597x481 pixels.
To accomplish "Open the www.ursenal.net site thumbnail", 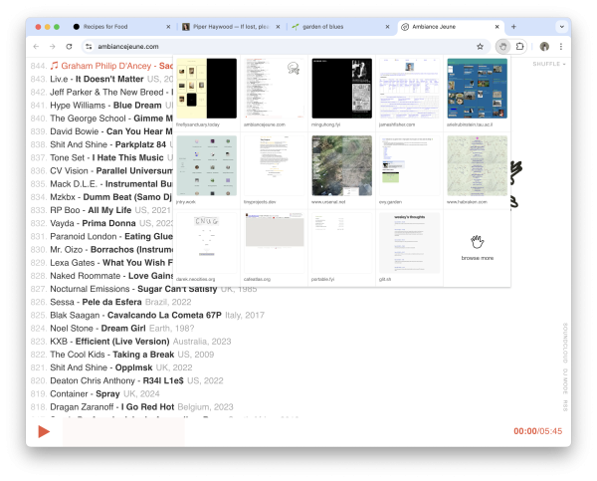I will [x=341, y=166].
